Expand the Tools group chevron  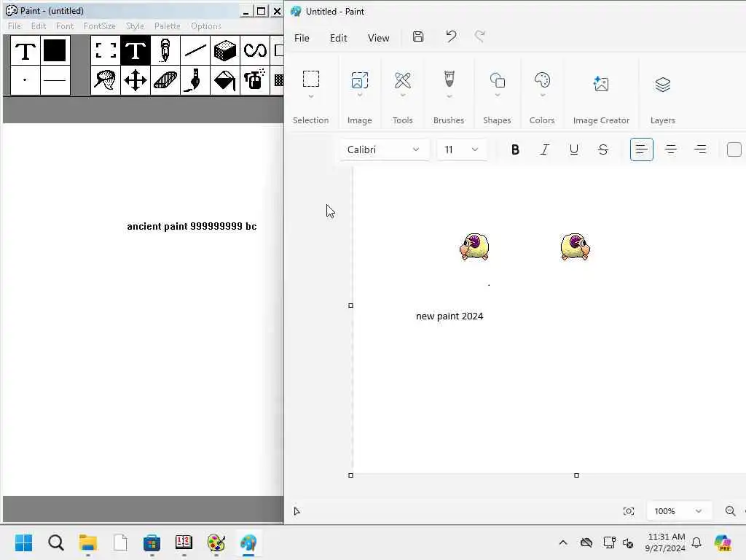(x=402, y=96)
